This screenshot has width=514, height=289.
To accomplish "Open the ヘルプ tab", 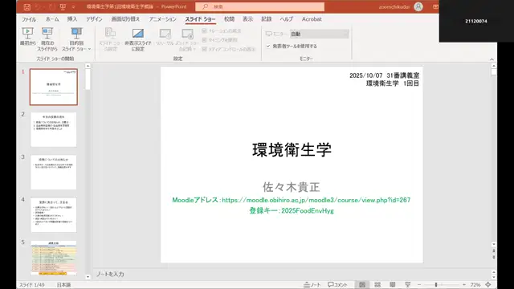I will (286, 19).
